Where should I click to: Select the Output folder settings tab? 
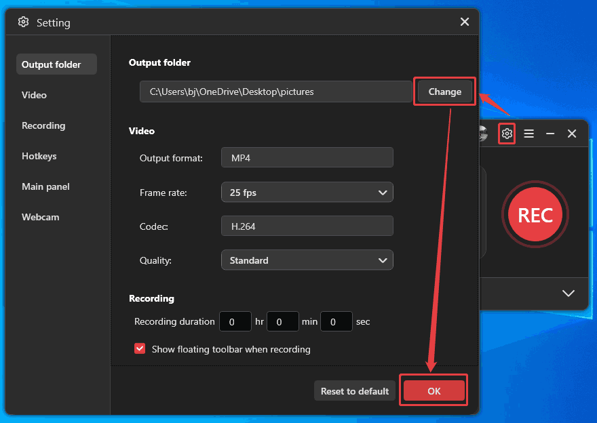(56, 64)
